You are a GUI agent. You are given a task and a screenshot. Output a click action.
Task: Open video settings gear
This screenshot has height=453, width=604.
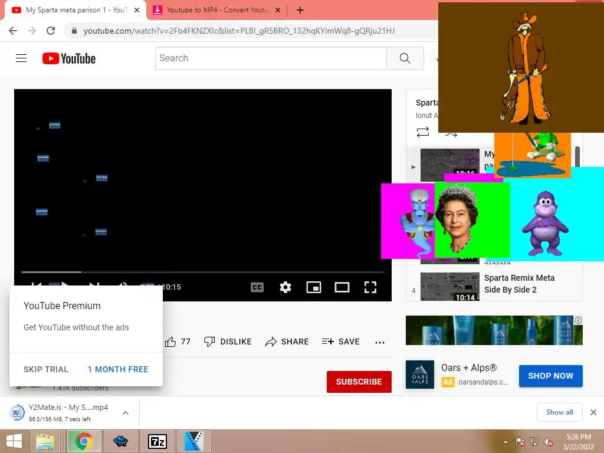285,287
